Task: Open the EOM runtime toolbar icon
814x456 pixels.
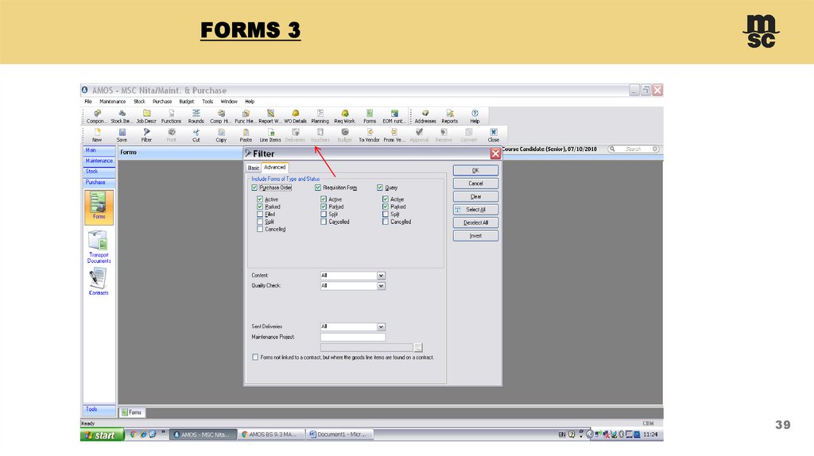Action: (394, 116)
